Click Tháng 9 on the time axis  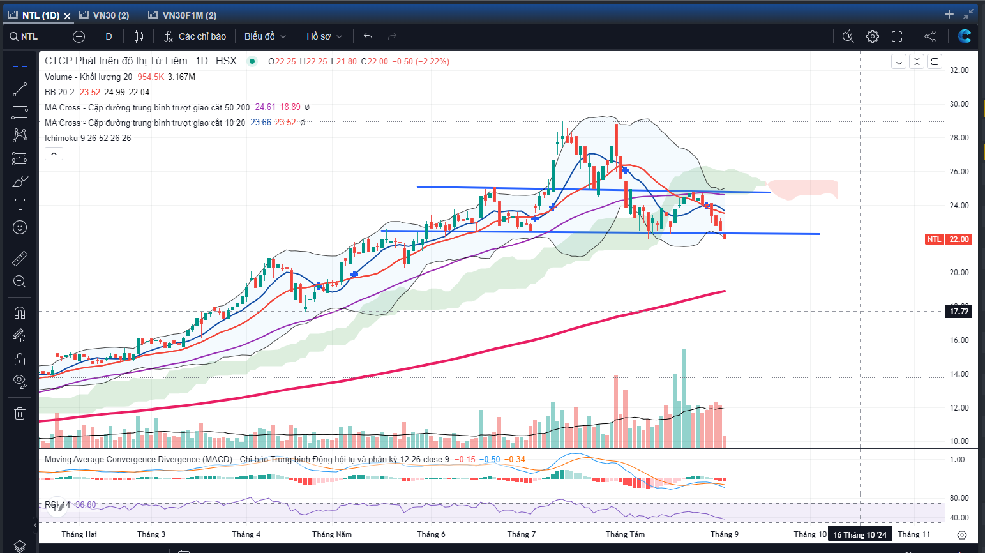pos(725,534)
